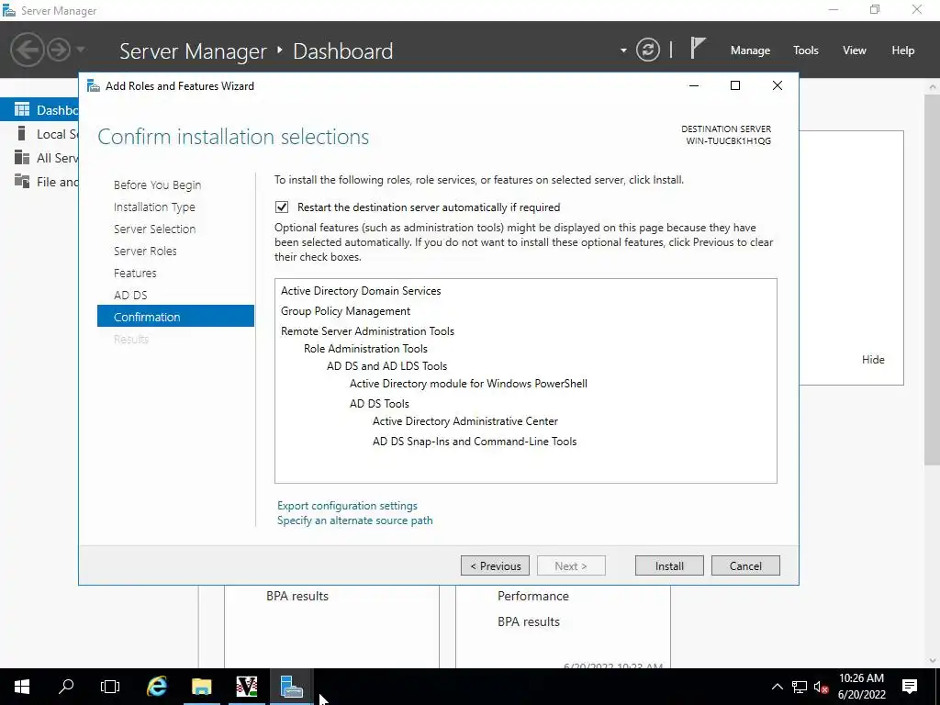This screenshot has width=940, height=705.
Task: Minimize the Add Roles wizard window
Action: [x=694, y=85]
